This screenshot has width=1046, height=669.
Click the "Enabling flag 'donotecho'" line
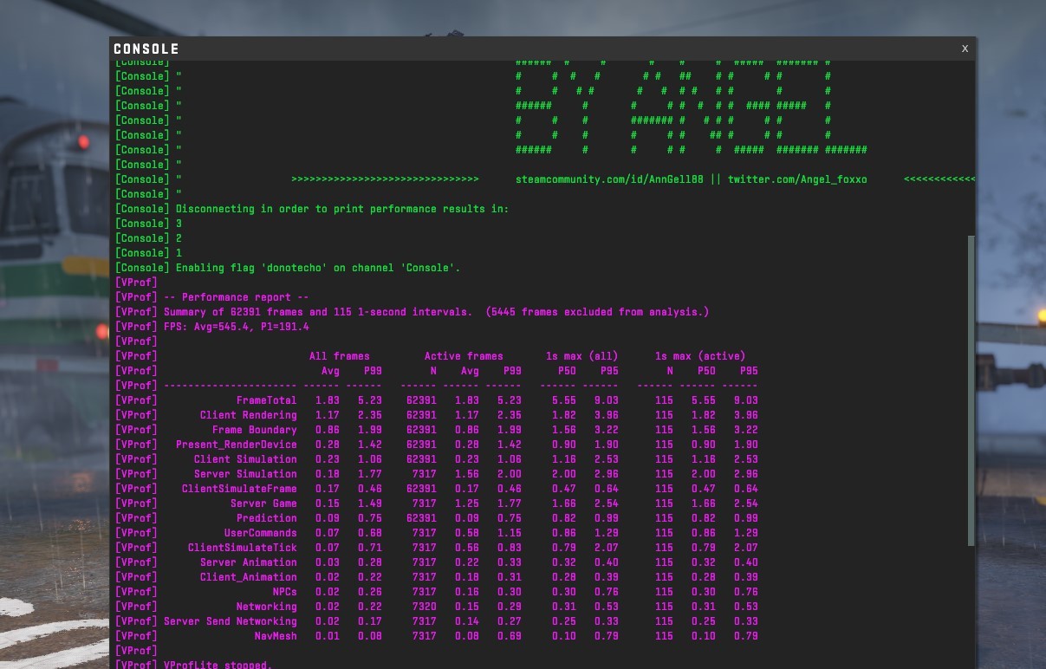click(x=288, y=268)
